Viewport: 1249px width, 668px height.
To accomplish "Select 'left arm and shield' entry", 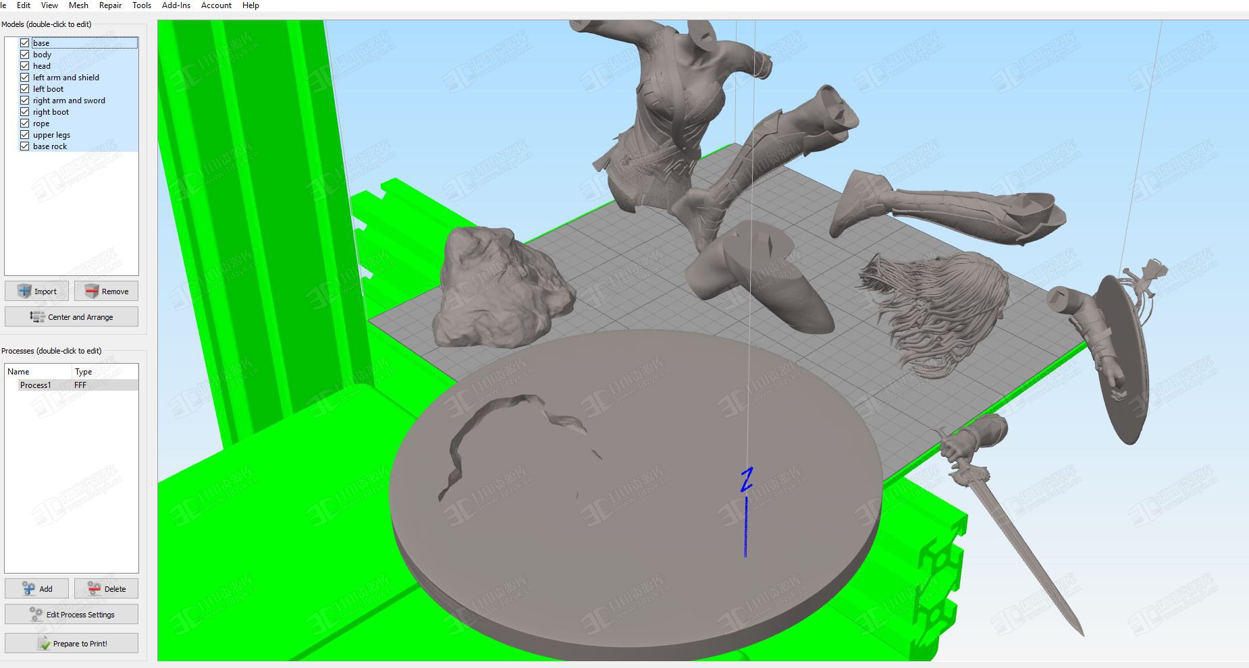I will [x=66, y=77].
